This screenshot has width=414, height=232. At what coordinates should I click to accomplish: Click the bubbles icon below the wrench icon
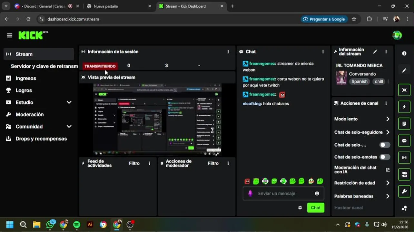pos(404,208)
